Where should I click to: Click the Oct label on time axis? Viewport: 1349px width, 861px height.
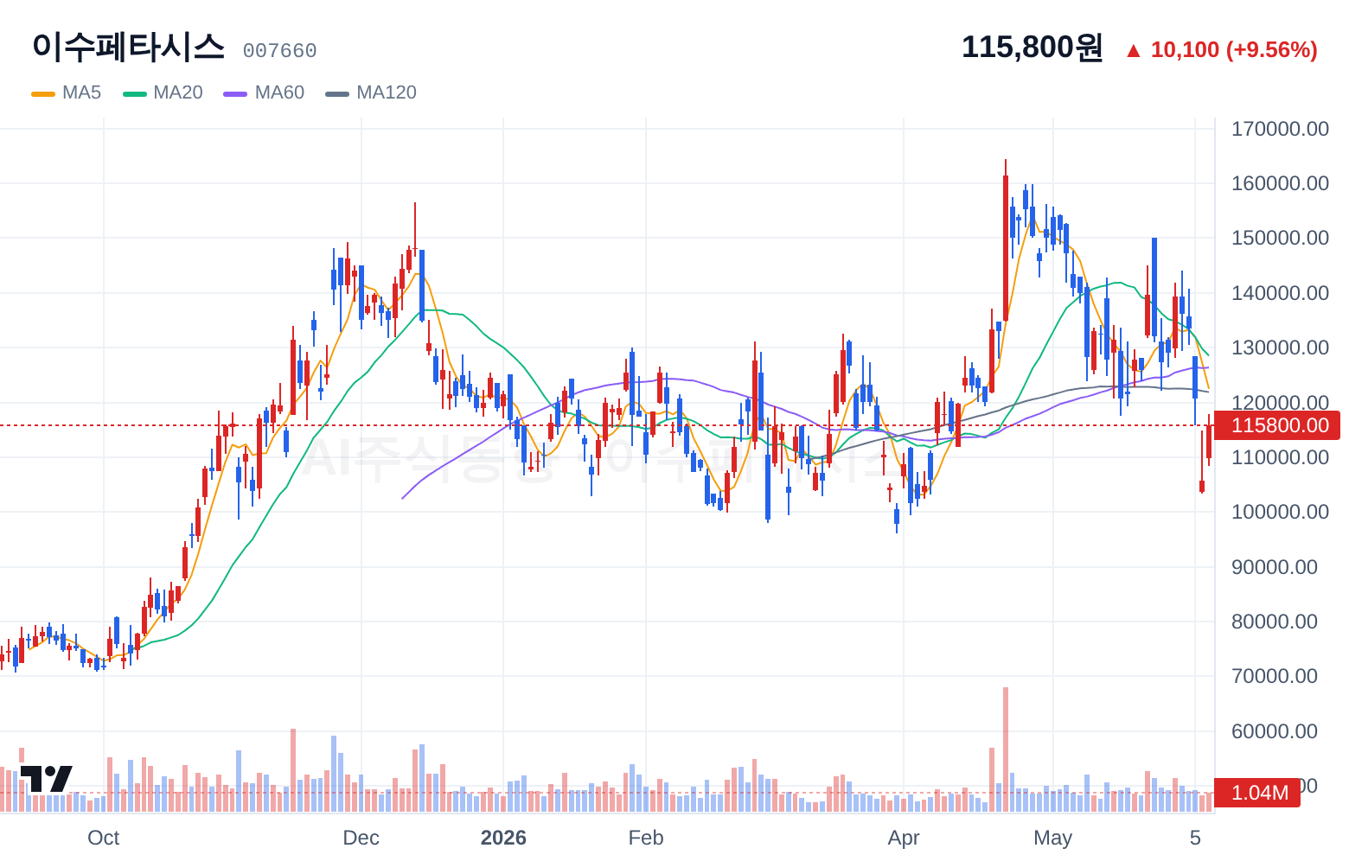point(104,838)
